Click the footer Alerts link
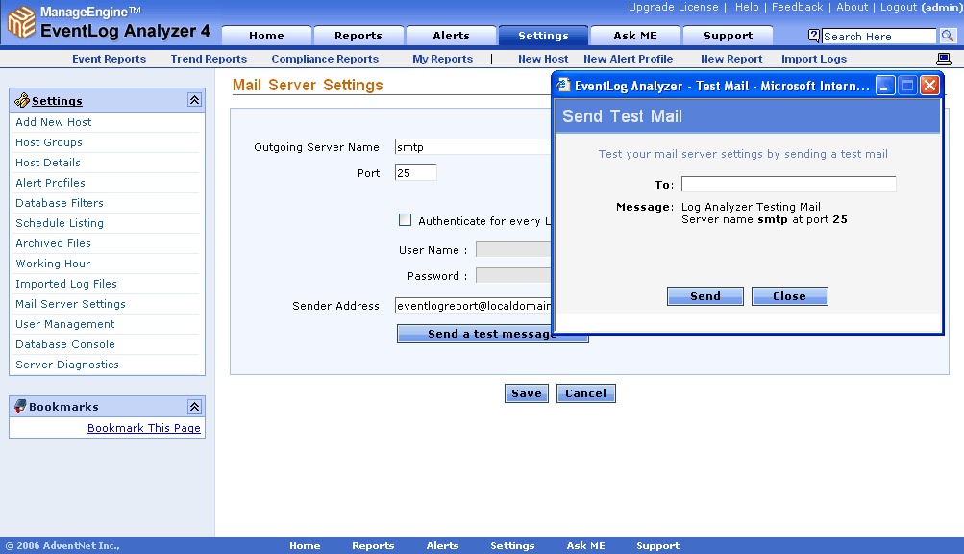Viewport: 964px width, 554px height. 443,546
